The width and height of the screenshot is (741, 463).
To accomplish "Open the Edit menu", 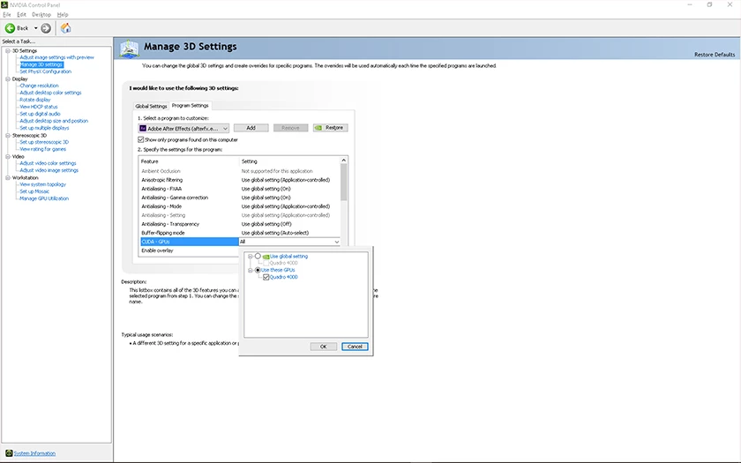I will (x=21, y=15).
